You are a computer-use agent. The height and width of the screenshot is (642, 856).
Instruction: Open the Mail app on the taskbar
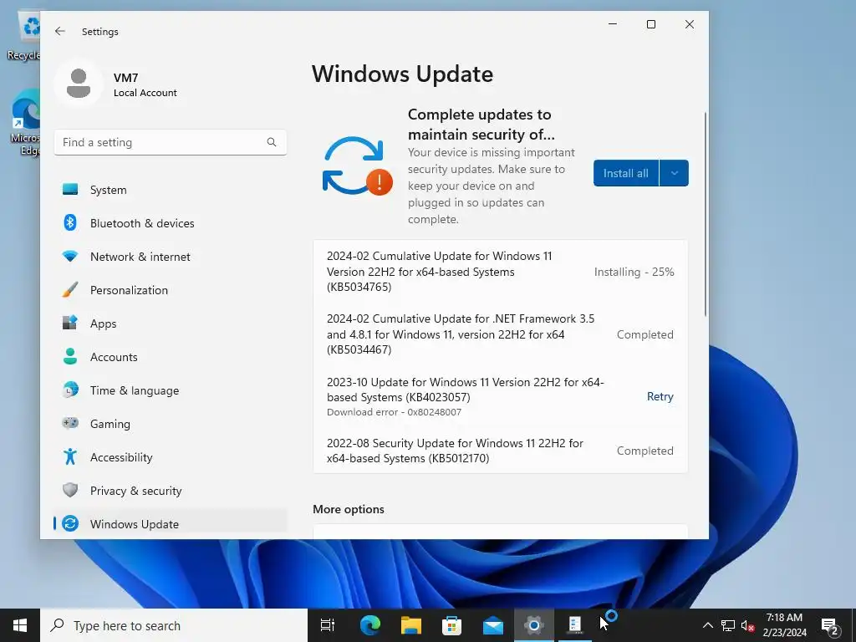tap(493, 625)
